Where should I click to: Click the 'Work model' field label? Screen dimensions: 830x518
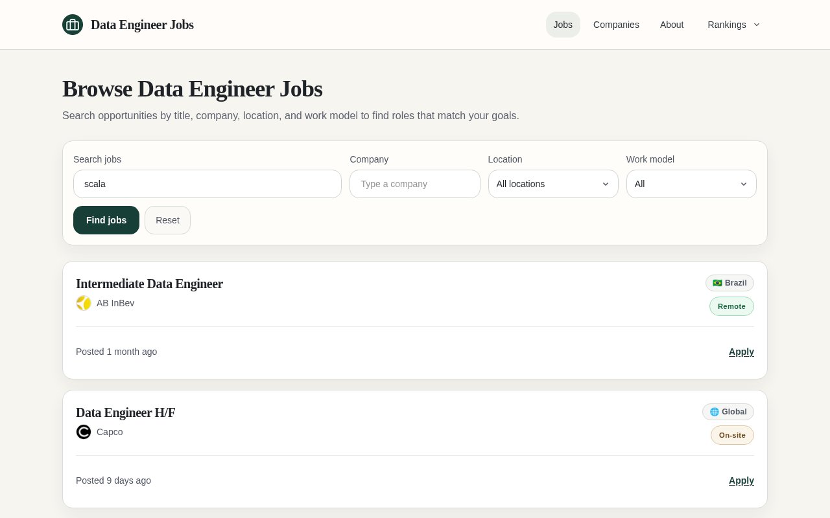coord(650,159)
